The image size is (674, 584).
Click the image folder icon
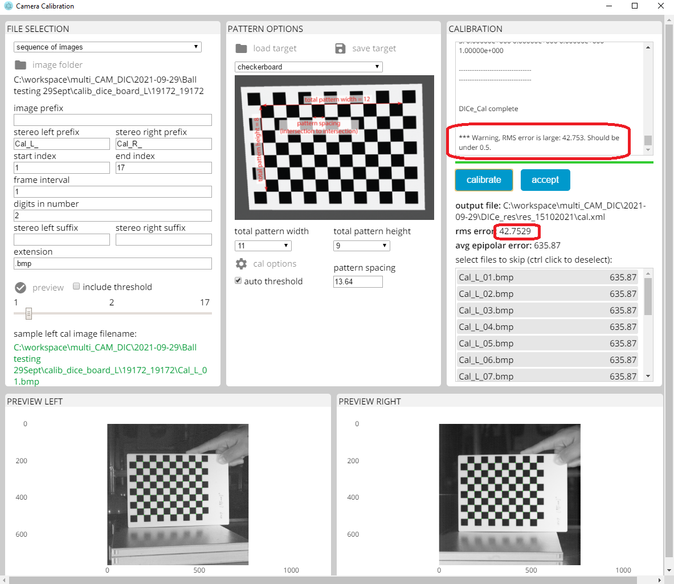pyautogui.click(x=20, y=64)
